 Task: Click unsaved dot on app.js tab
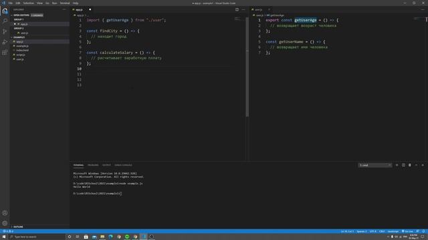click(x=90, y=9)
